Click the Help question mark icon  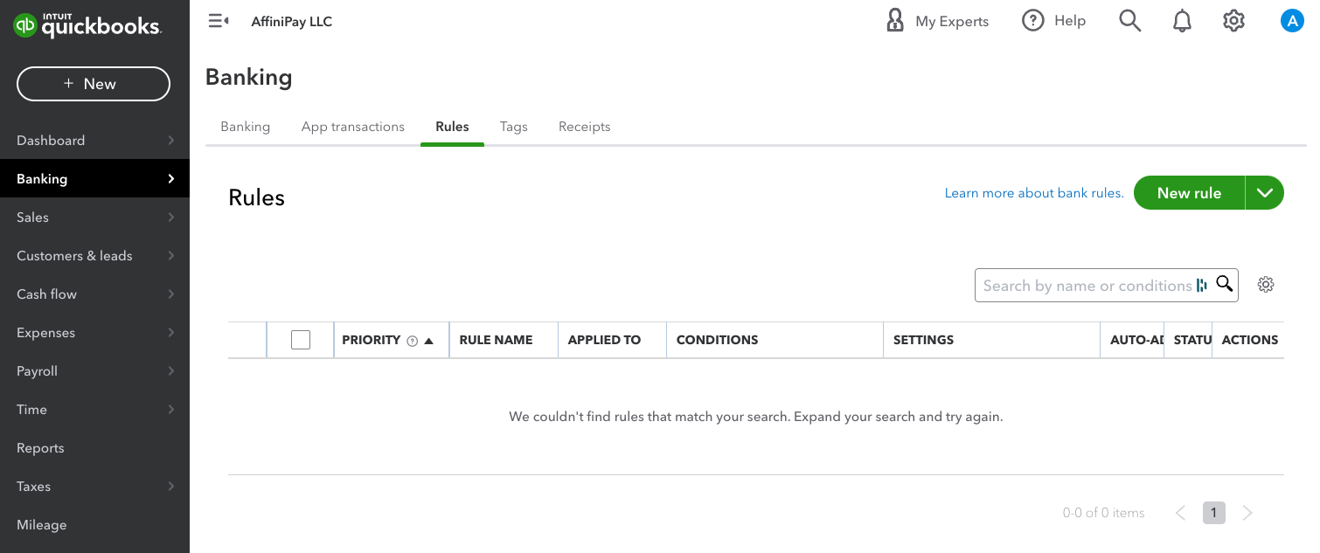tap(1033, 21)
